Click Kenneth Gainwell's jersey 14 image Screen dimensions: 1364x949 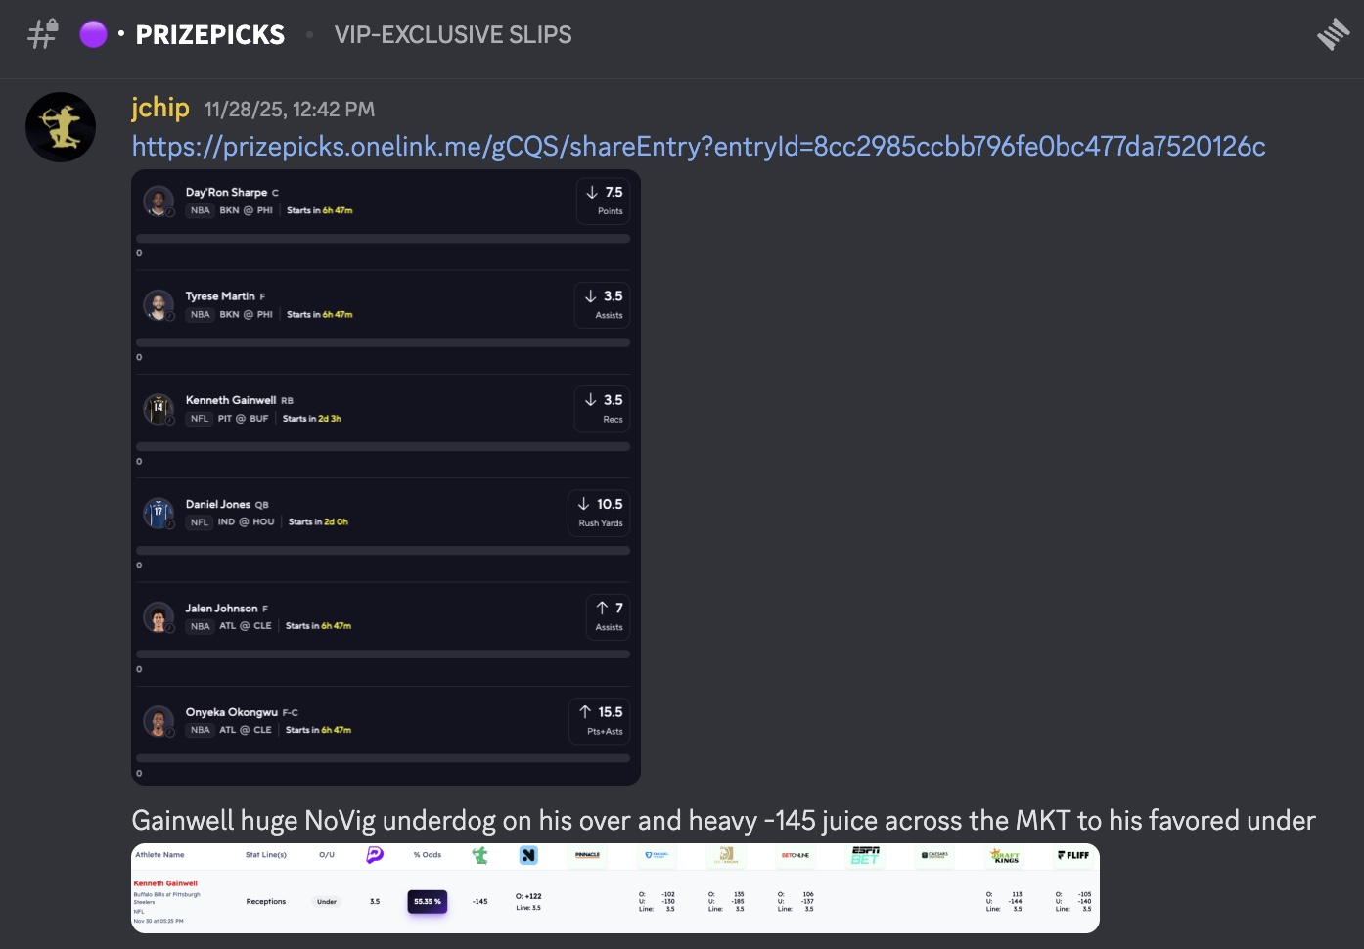click(x=159, y=409)
